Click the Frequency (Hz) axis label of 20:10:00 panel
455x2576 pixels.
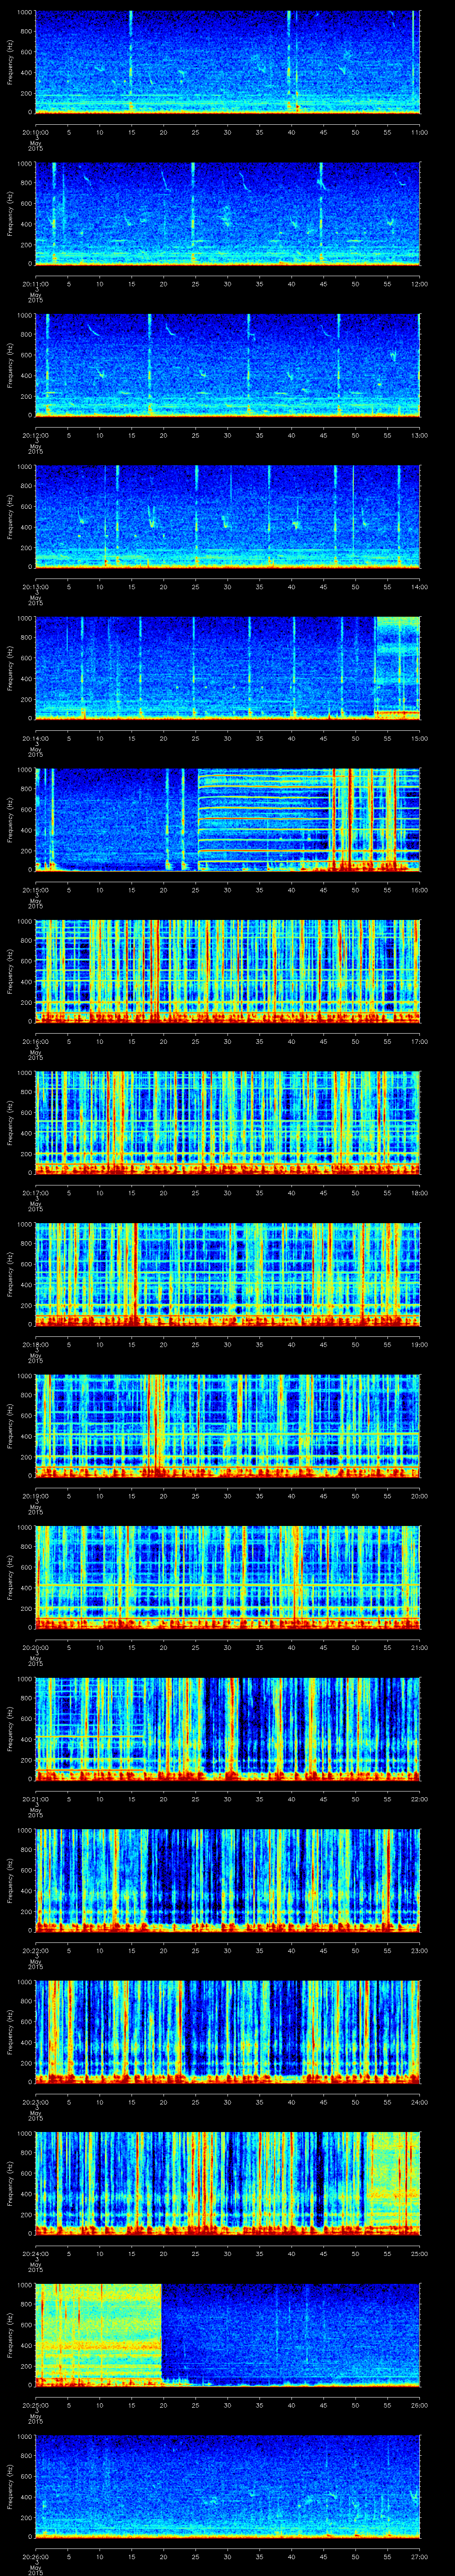10,62
